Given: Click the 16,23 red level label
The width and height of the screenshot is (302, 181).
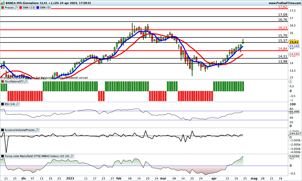Looking at the screenshot, I should click(283, 28).
